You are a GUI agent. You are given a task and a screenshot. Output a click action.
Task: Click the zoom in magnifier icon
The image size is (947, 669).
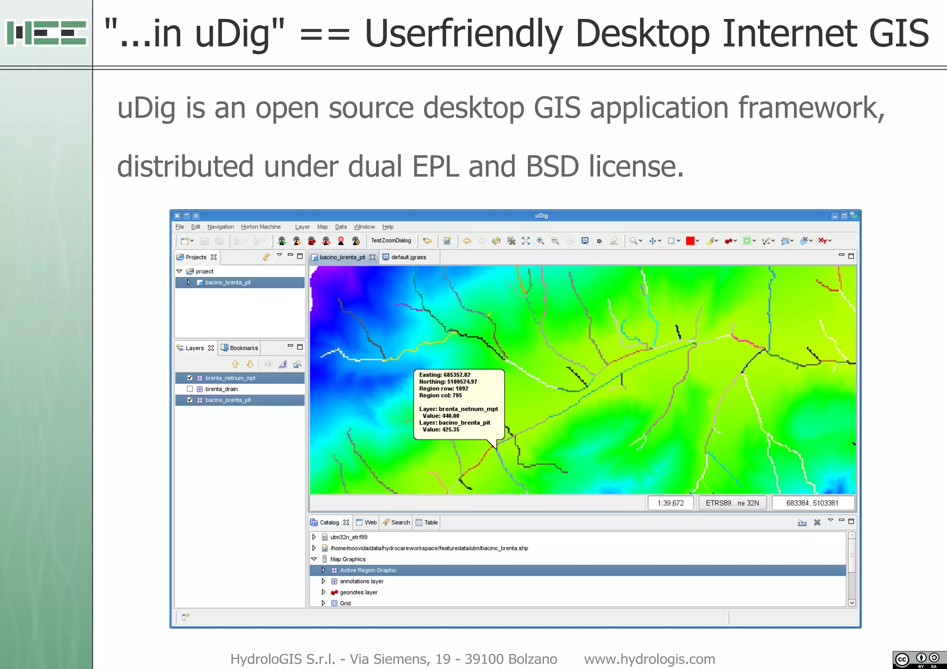pyautogui.click(x=540, y=241)
